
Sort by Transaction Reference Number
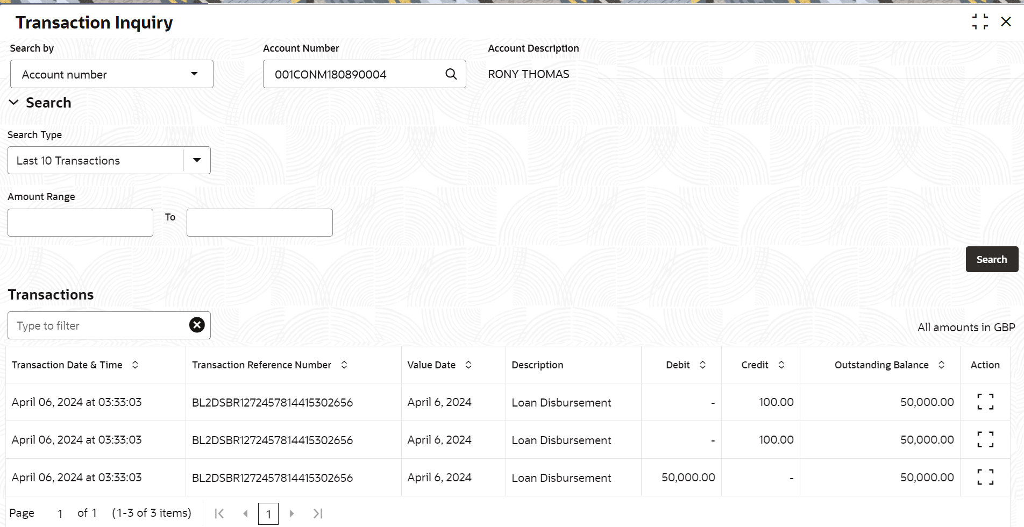click(344, 365)
